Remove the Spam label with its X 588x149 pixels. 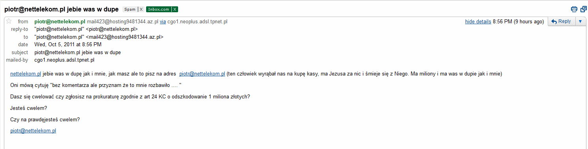(141, 9)
